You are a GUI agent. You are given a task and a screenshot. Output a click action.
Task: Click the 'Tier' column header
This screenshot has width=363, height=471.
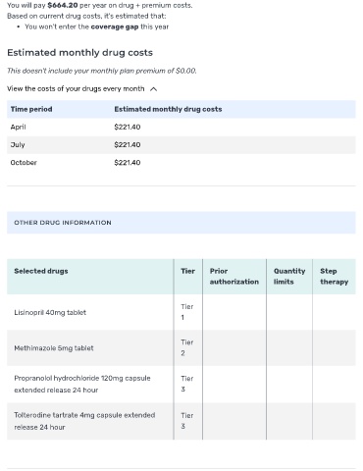pos(187,271)
